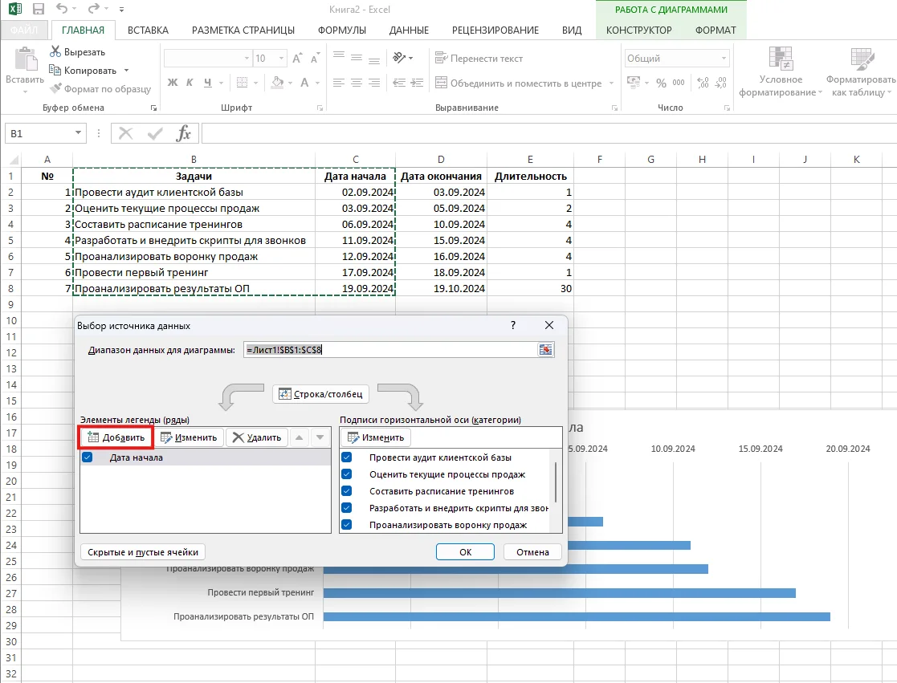
Task: Click Cut (Вырезать) scissors icon
Action: (x=55, y=52)
